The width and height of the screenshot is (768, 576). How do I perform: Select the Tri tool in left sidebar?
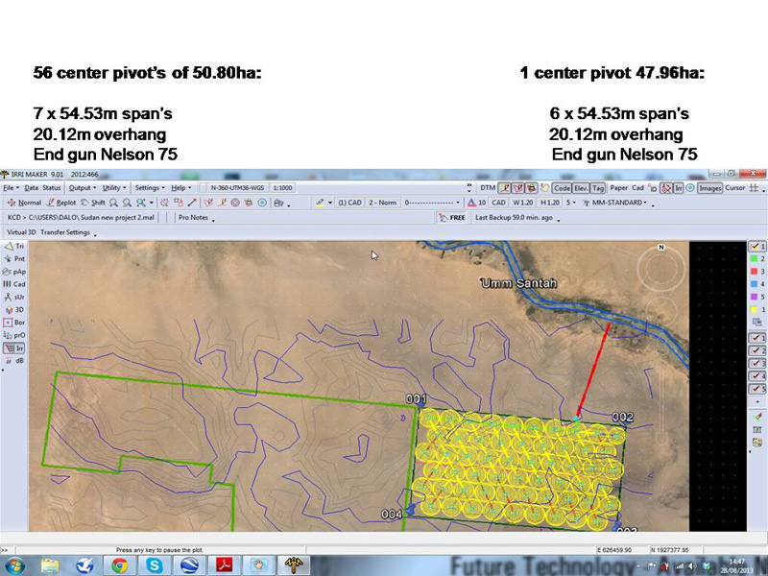[x=14, y=247]
